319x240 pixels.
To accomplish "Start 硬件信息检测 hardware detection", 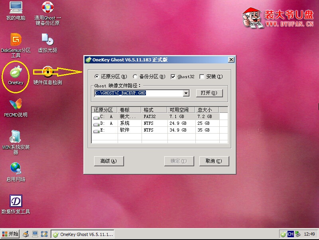I will click(x=47, y=74).
